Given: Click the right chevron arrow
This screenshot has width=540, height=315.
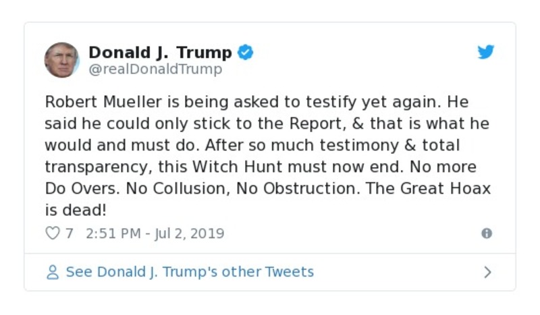Looking at the screenshot, I should (487, 273).
